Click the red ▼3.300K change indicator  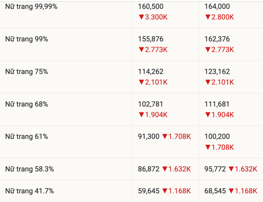click(153, 17)
